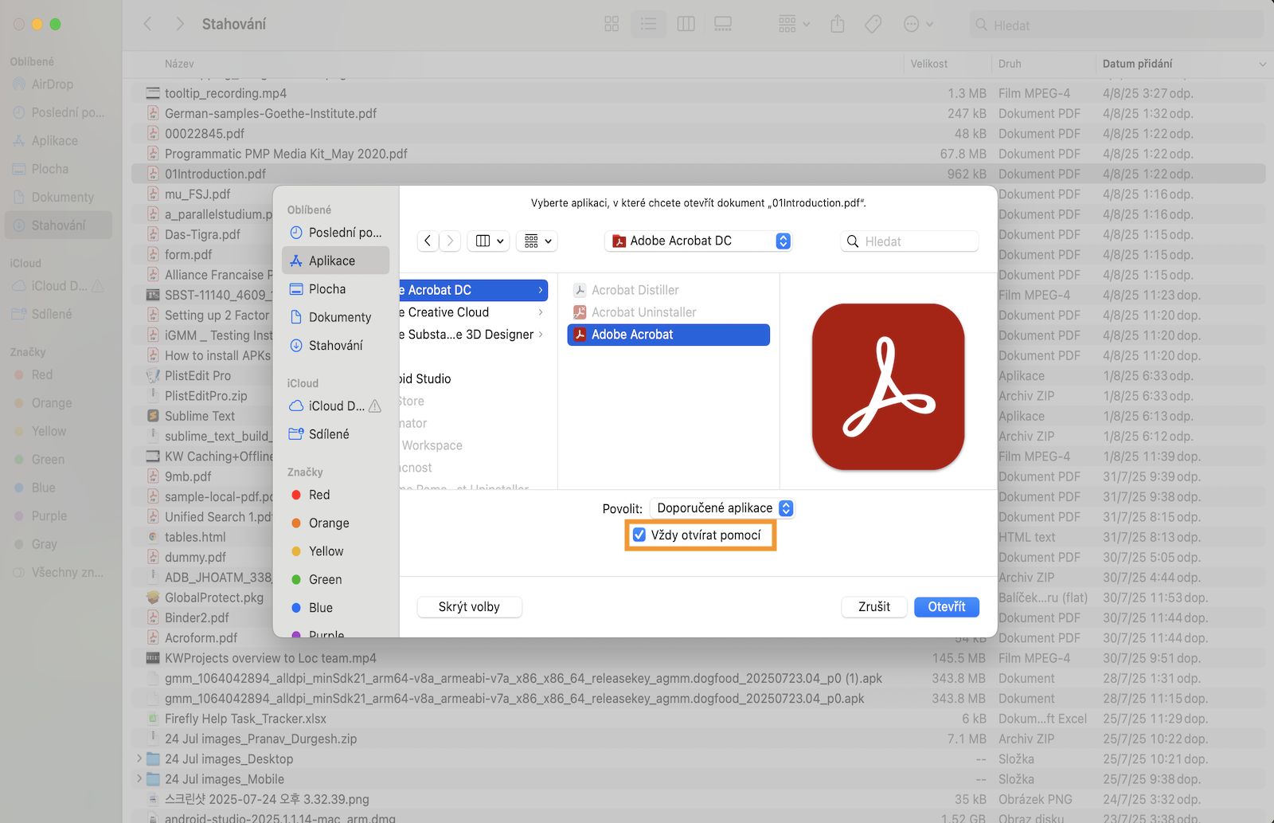Screen dimensions: 1274x823
Task: Click the gallery view icon in the toolbar
Action: (723, 24)
